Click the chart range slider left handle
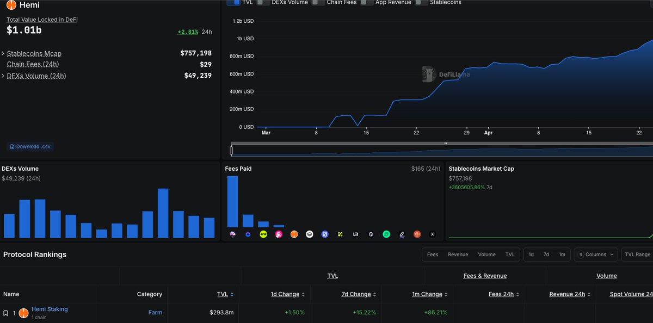This screenshot has height=323, width=653. pos(231,151)
